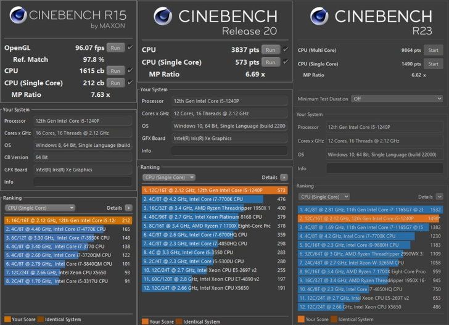Select the Core i9-9880H row in R23 ranking
Viewport: 449px width, 325px height.
point(370,245)
